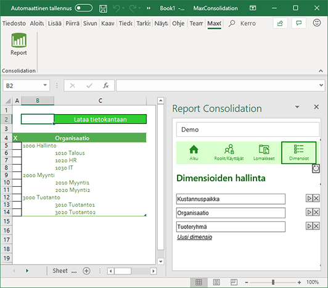Screen dimensions: 328x288
Task: Switch to the Lisää tab
Action: [55, 23]
